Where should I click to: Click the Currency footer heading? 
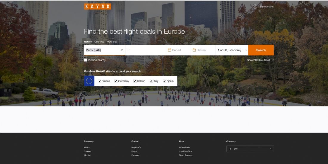coord(231,141)
